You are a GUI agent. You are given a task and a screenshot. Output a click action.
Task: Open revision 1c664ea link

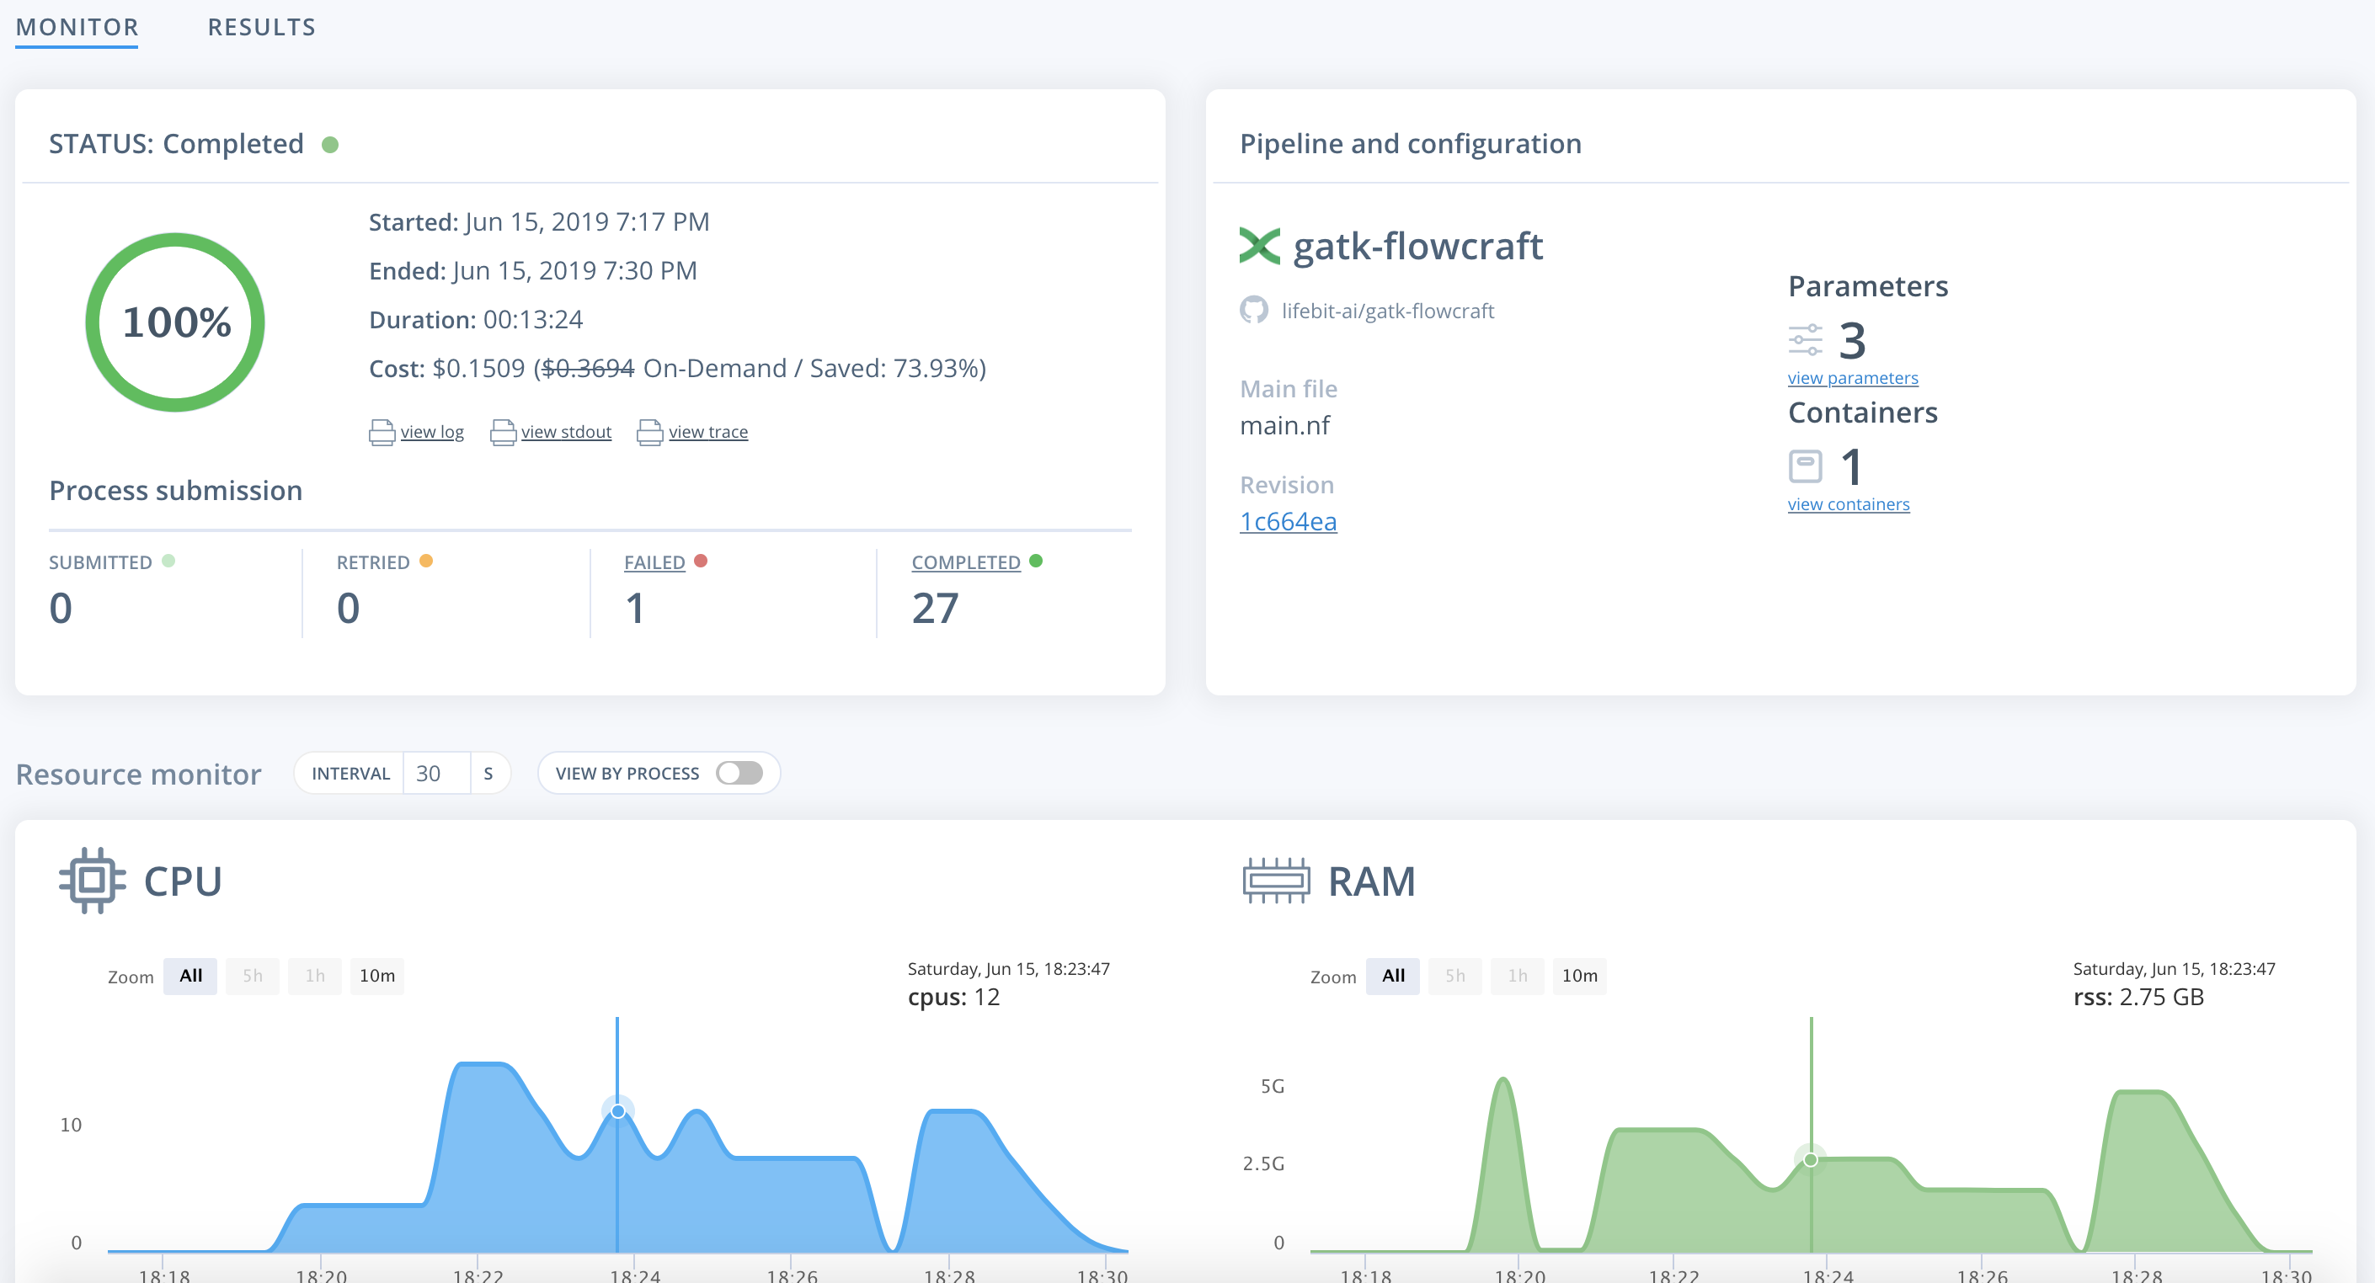(1288, 522)
